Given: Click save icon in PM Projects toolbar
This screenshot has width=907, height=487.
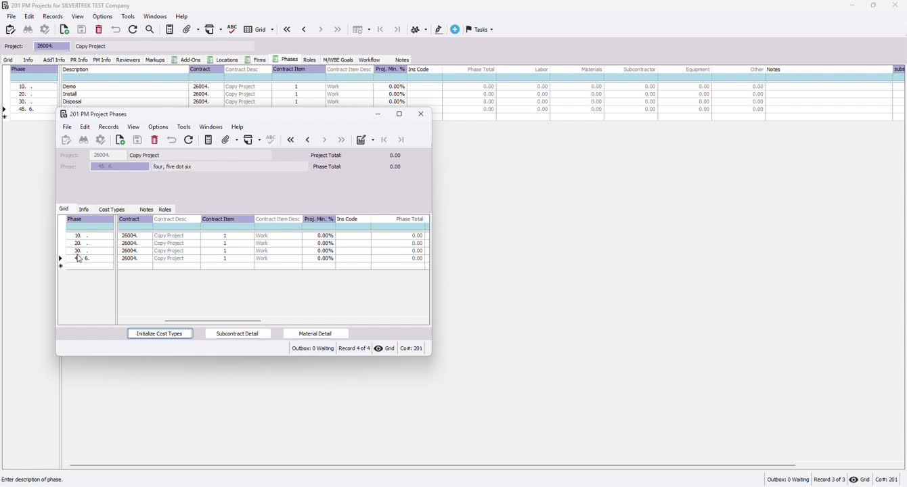Looking at the screenshot, I should coord(82,30).
